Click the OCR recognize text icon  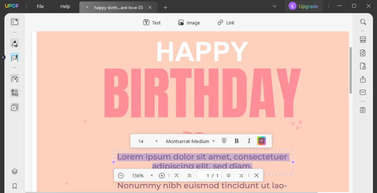[363, 40]
